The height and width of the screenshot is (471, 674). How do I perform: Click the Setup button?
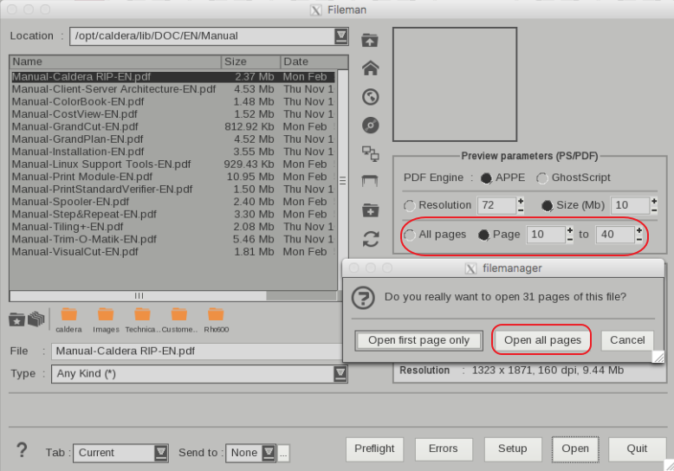tap(512, 449)
